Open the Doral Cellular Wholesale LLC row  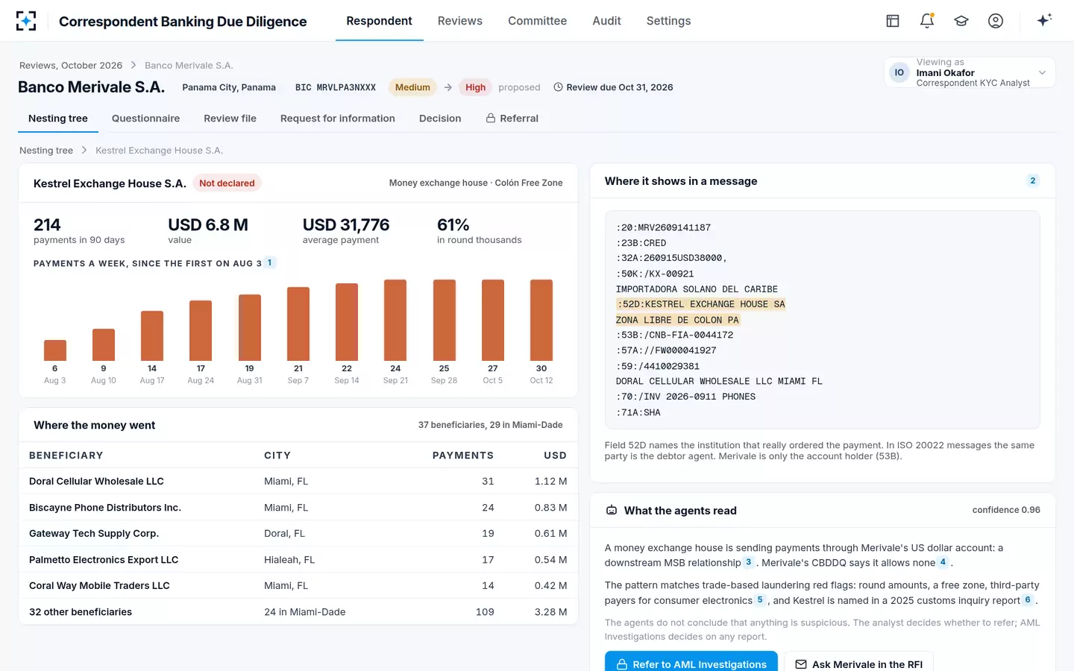298,482
